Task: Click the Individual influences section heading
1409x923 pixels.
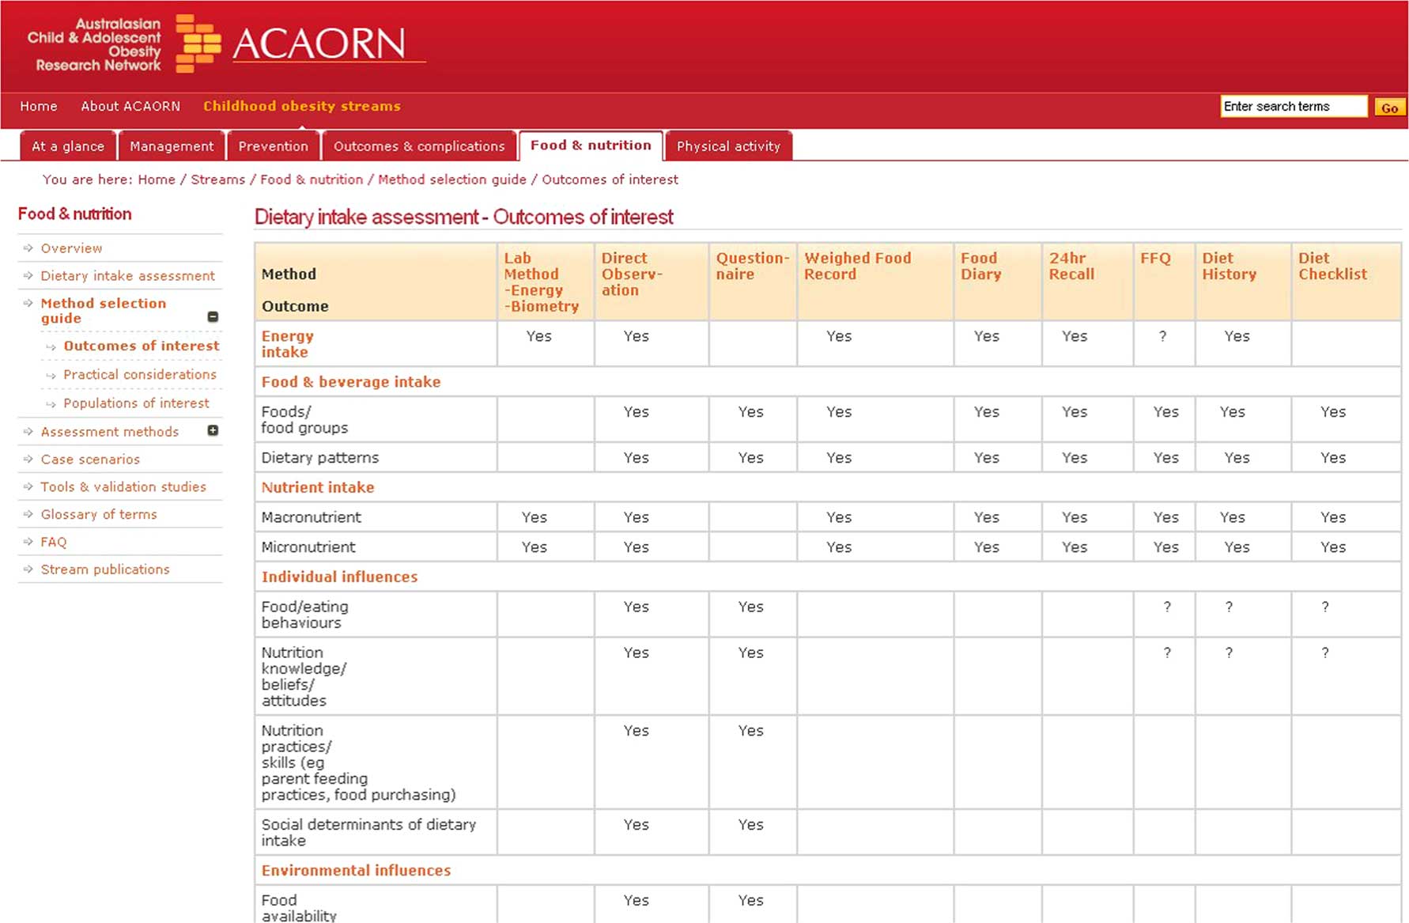Action: pyautogui.click(x=339, y=577)
